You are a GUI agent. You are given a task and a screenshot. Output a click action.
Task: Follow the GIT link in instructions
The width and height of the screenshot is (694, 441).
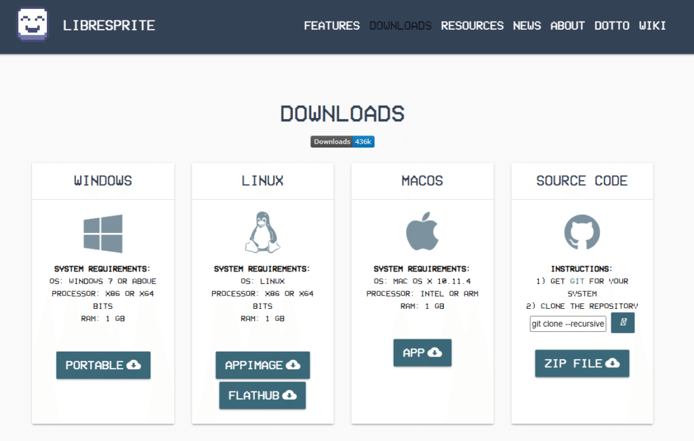577,281
